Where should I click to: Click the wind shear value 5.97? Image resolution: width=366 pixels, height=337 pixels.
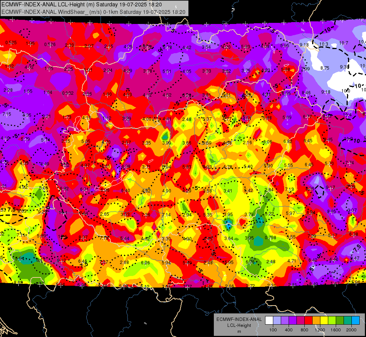tap(290, 213)
